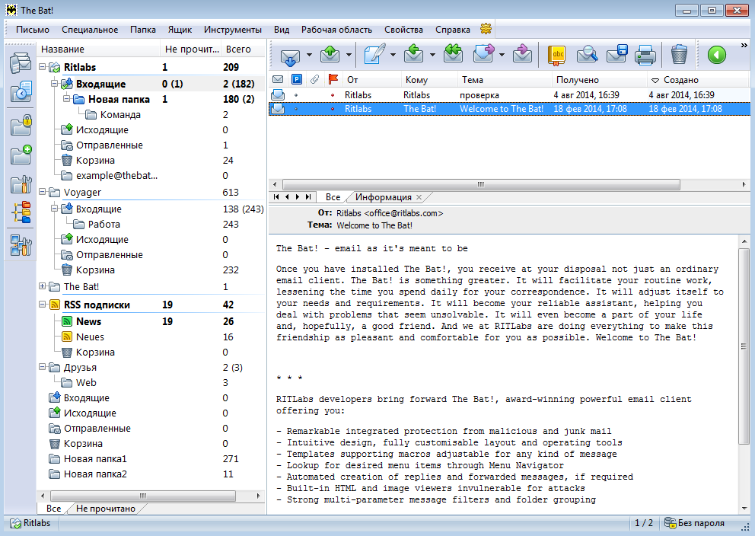The width and height of the screenshot is (755, 536).
Task: Click the Send queued mail toolbar icon
Action: tap(330, 54)
